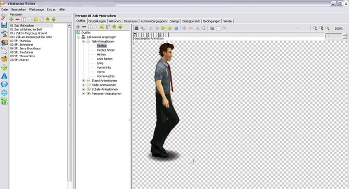
Task: Move outfit up with green up arrow
Action: (114, 27)
